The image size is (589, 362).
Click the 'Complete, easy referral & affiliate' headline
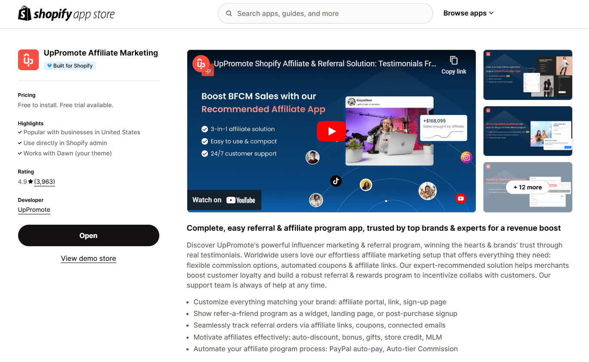(x=374, y=228)
